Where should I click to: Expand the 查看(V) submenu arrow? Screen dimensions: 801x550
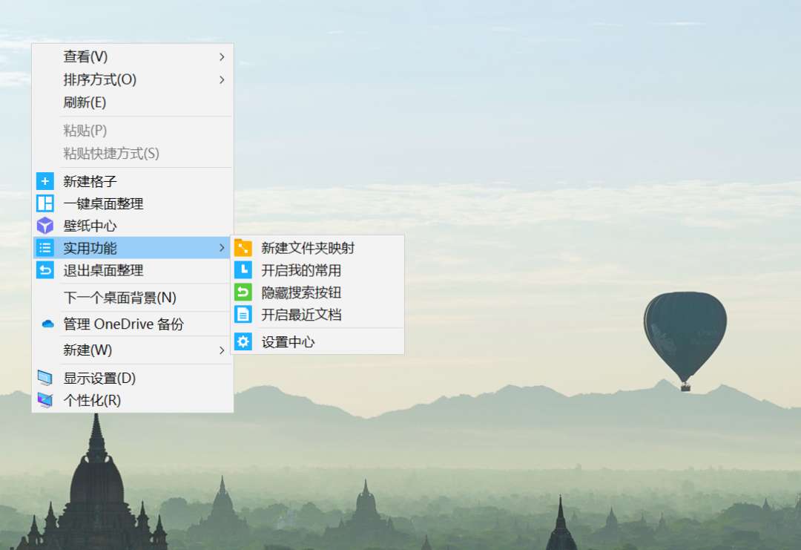(x=222, y=56)
